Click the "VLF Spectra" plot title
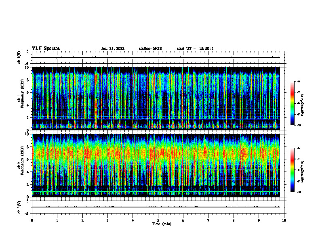The height and width of the screenshot is (247, 320). point(46,48)
